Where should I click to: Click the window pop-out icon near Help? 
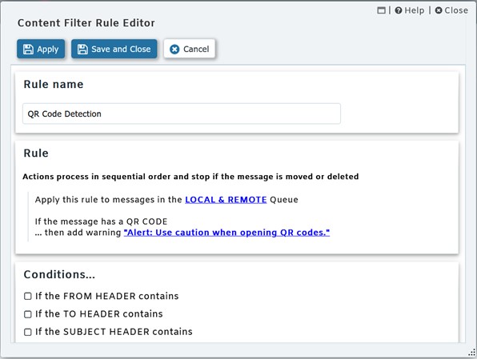click(x=381, y=10)
